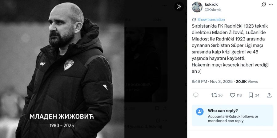Collapse the side panel with double-chevron button
This screenshot has width=277, height=138.
click(179, 6)
